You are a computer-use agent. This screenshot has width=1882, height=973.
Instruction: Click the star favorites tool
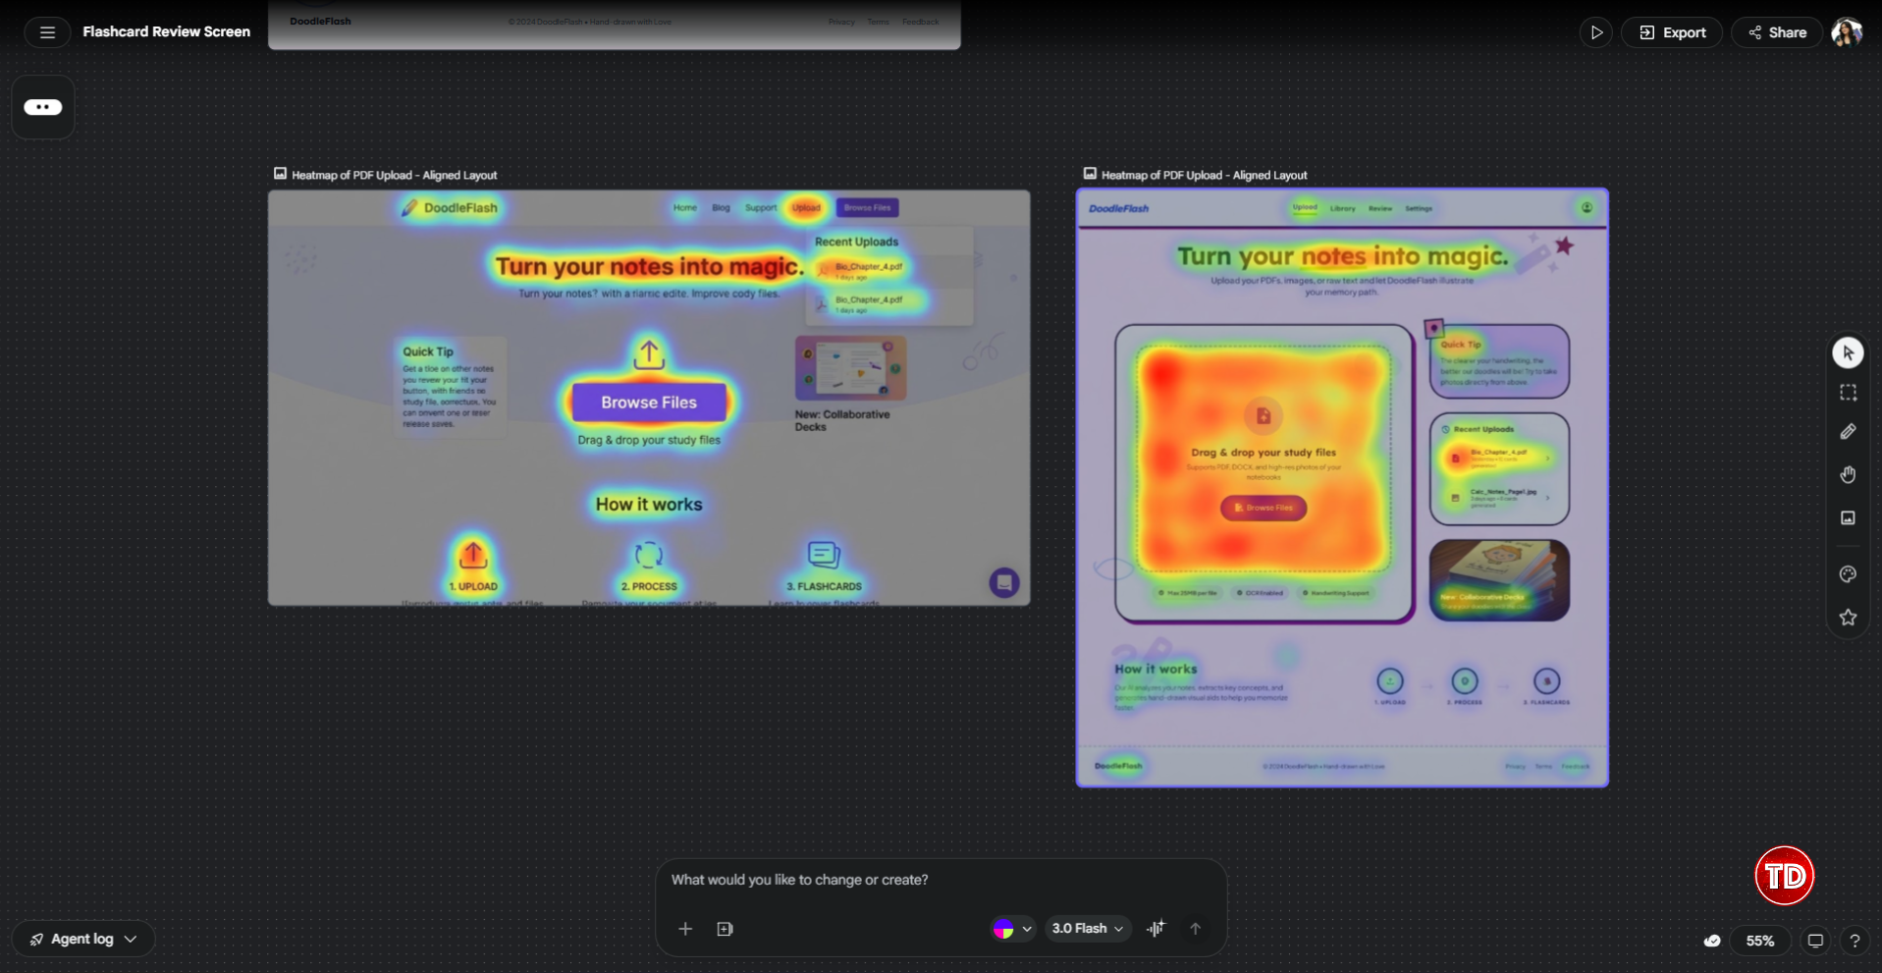point(1849,618)
